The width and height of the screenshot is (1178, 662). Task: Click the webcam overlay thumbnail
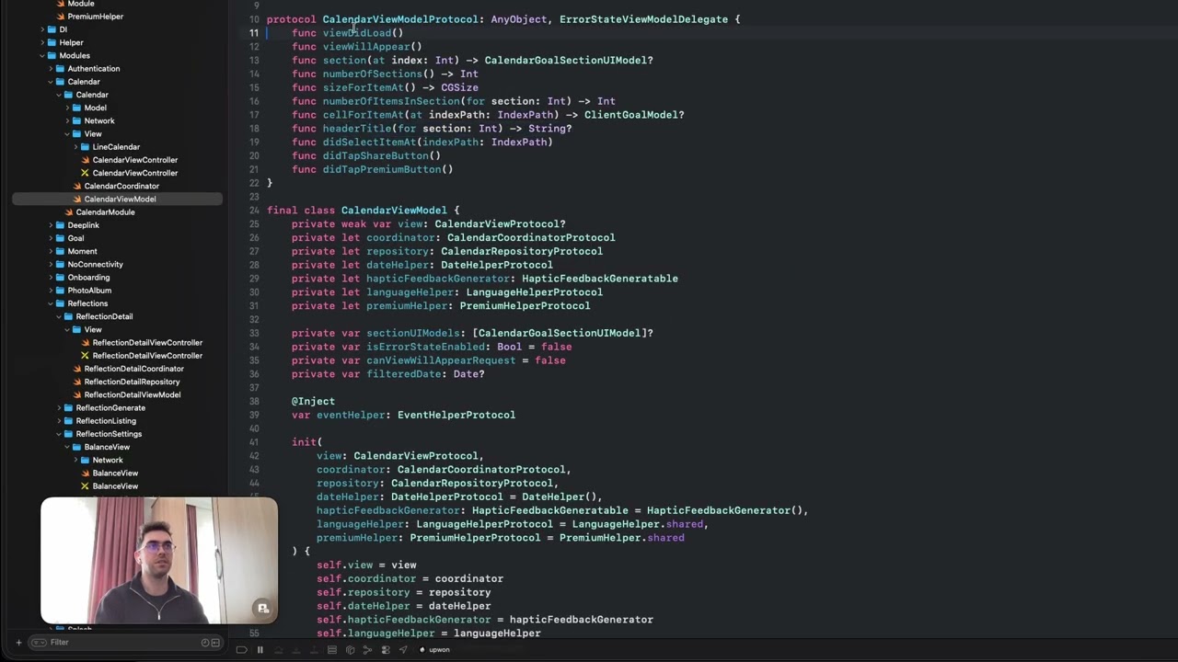point(159,561)
